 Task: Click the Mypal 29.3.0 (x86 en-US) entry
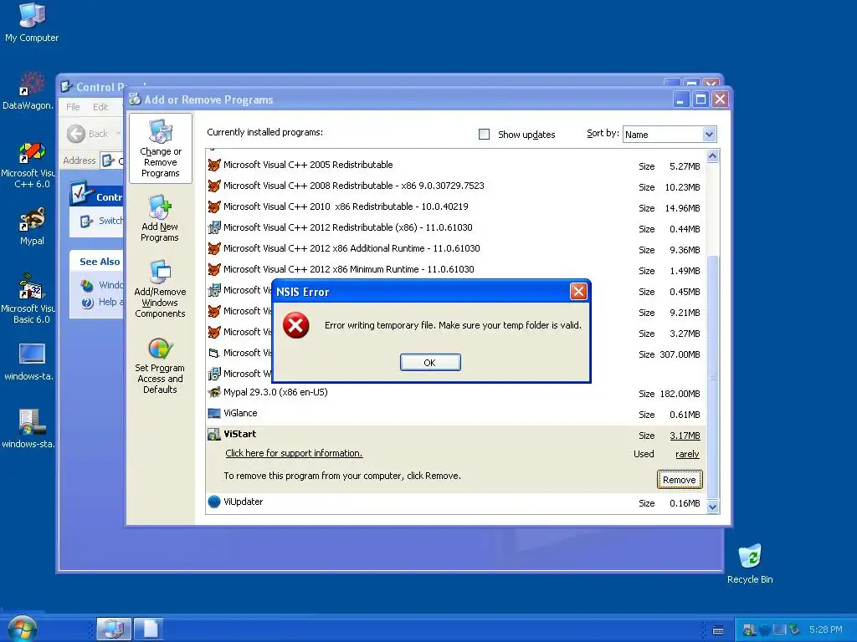[275, 392]
